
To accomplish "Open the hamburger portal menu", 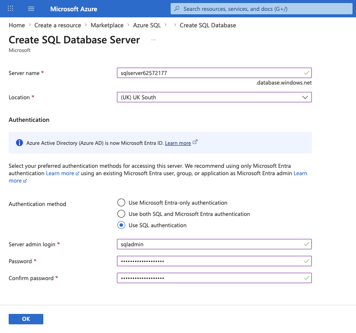I will (x=31, y=9).
